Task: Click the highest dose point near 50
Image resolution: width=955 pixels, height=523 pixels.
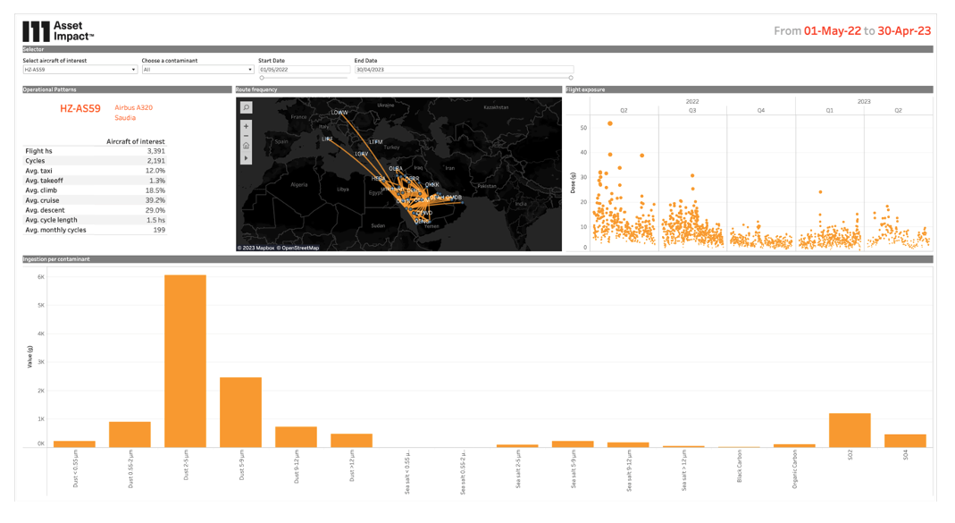Action: (609, 123)
